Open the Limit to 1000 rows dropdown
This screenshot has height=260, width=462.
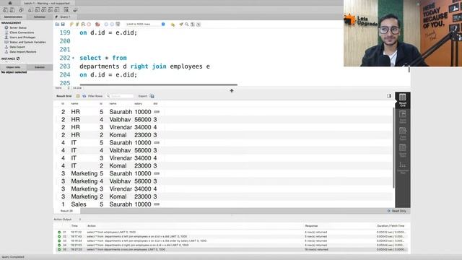(146, 24)
